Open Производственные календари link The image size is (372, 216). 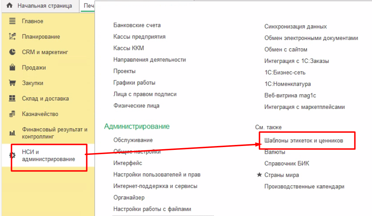click(x=304, y=187)
